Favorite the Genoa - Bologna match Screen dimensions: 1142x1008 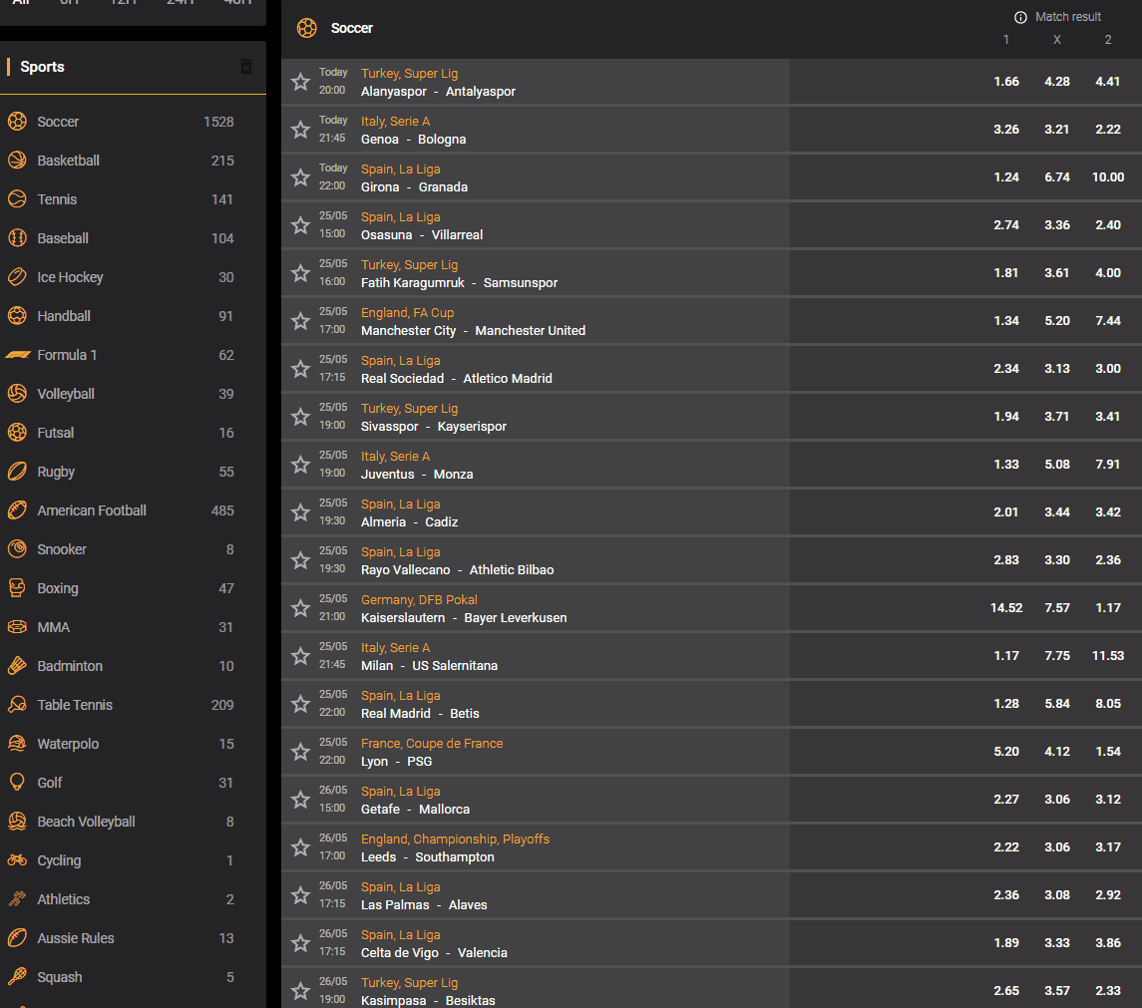pyautogui.click(x=300, y=130)
